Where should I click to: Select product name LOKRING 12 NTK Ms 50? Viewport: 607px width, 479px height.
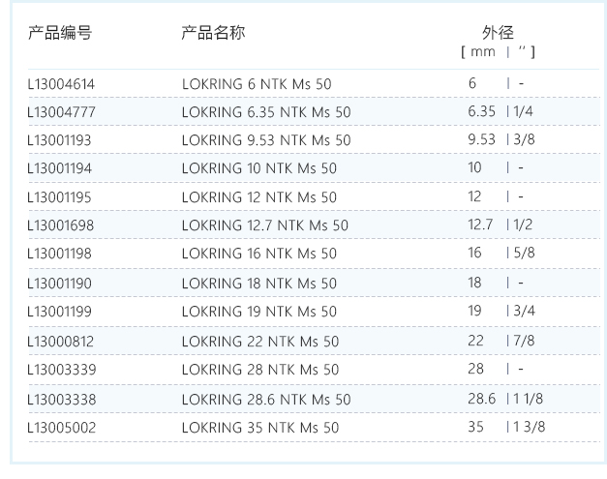259,197
